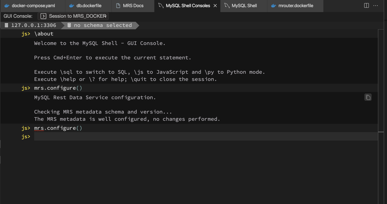Screen dimensions: 387x204
Task: Click the MySQL Shell Consoles tab icon
Action: click(x=161, y=6)
